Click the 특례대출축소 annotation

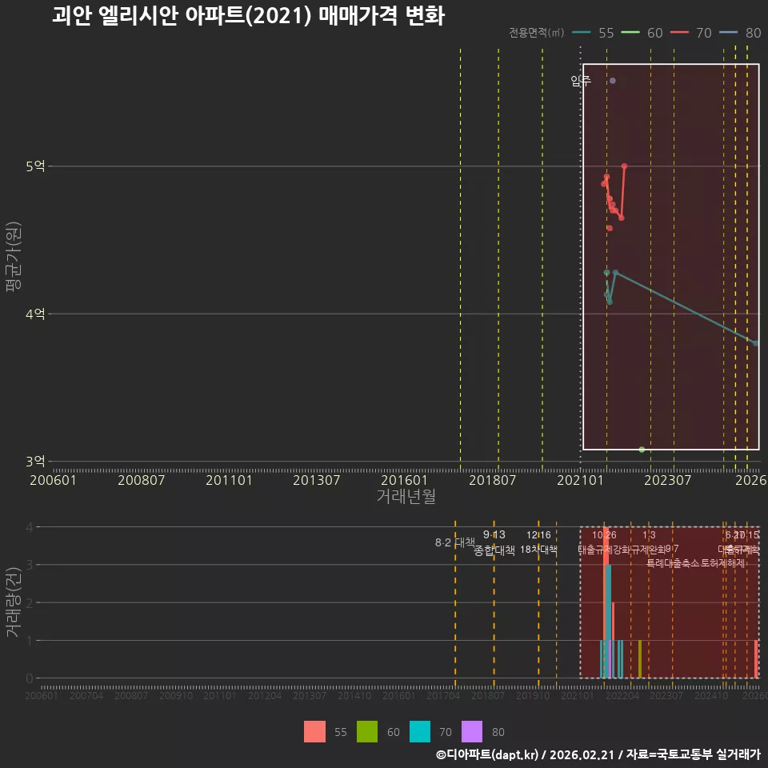pyautogui.click(x=673, y=563)
